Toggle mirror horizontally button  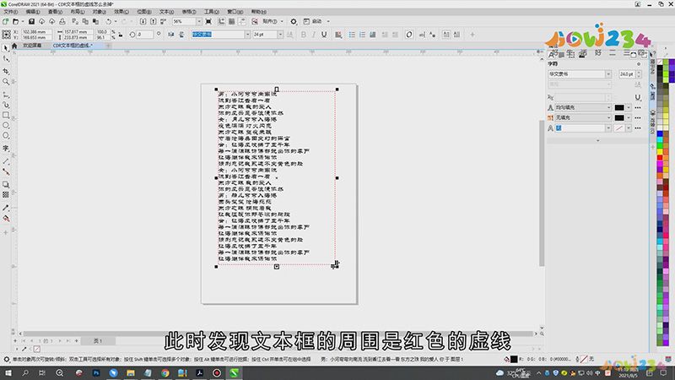tap(171, 35)
